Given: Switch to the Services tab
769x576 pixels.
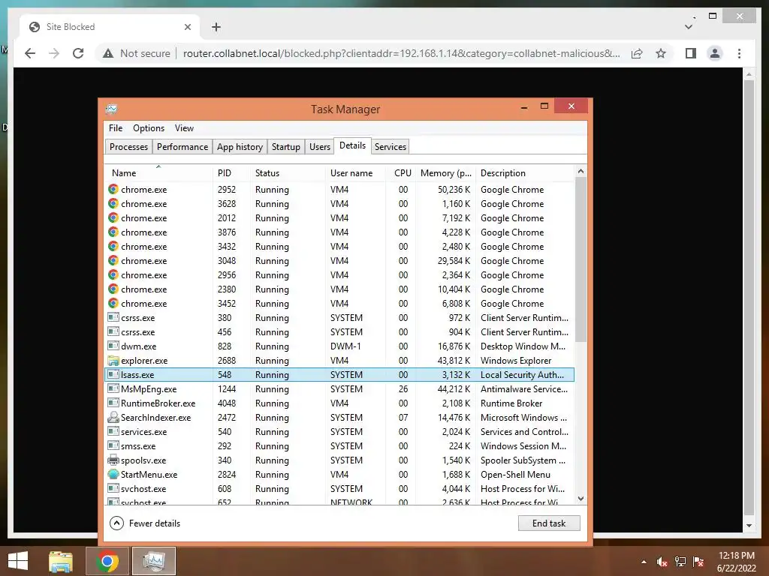Looking at the screenshot, I should tap(391, 146).
